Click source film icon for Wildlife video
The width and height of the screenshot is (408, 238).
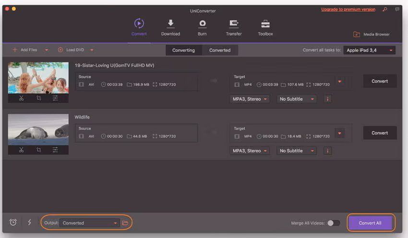point(81,136)
